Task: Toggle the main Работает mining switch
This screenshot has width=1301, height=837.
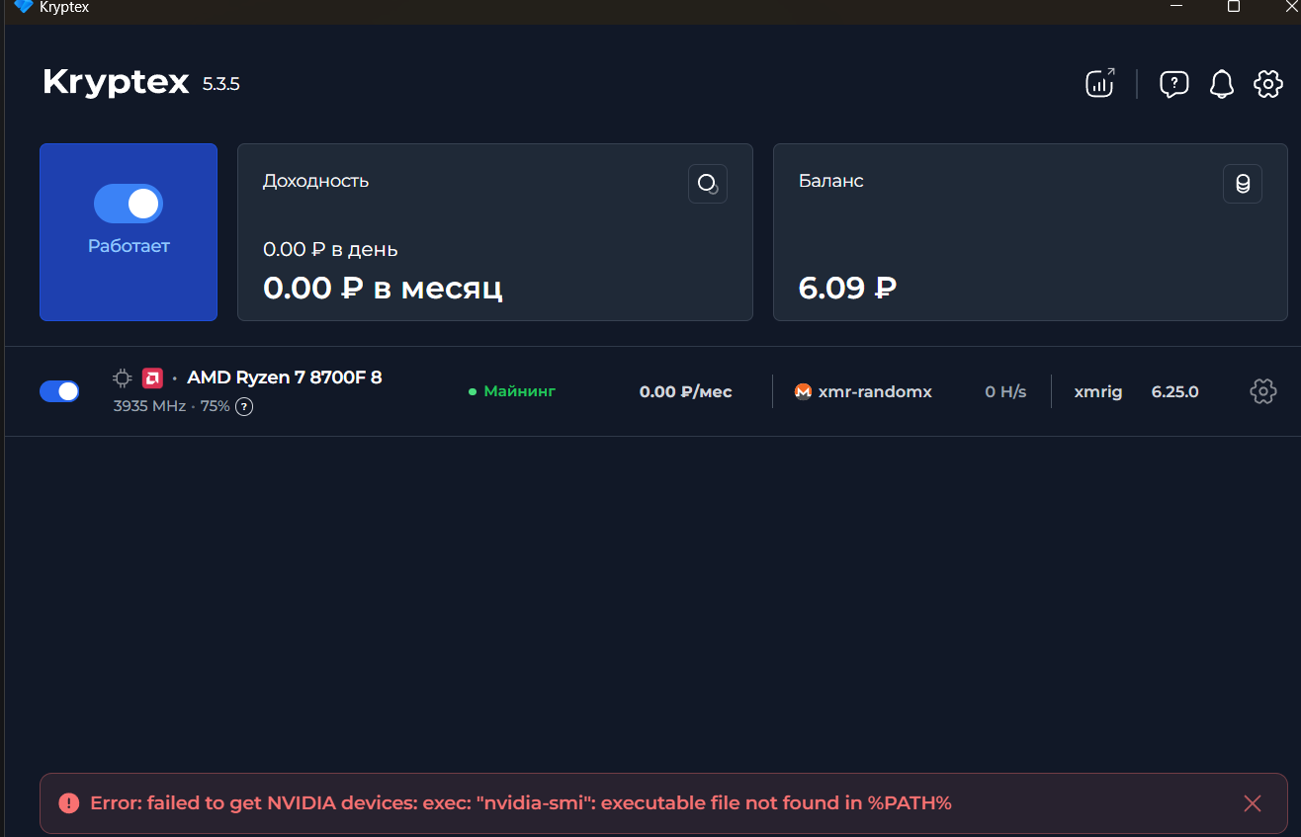Action: [x=129, y=205]
